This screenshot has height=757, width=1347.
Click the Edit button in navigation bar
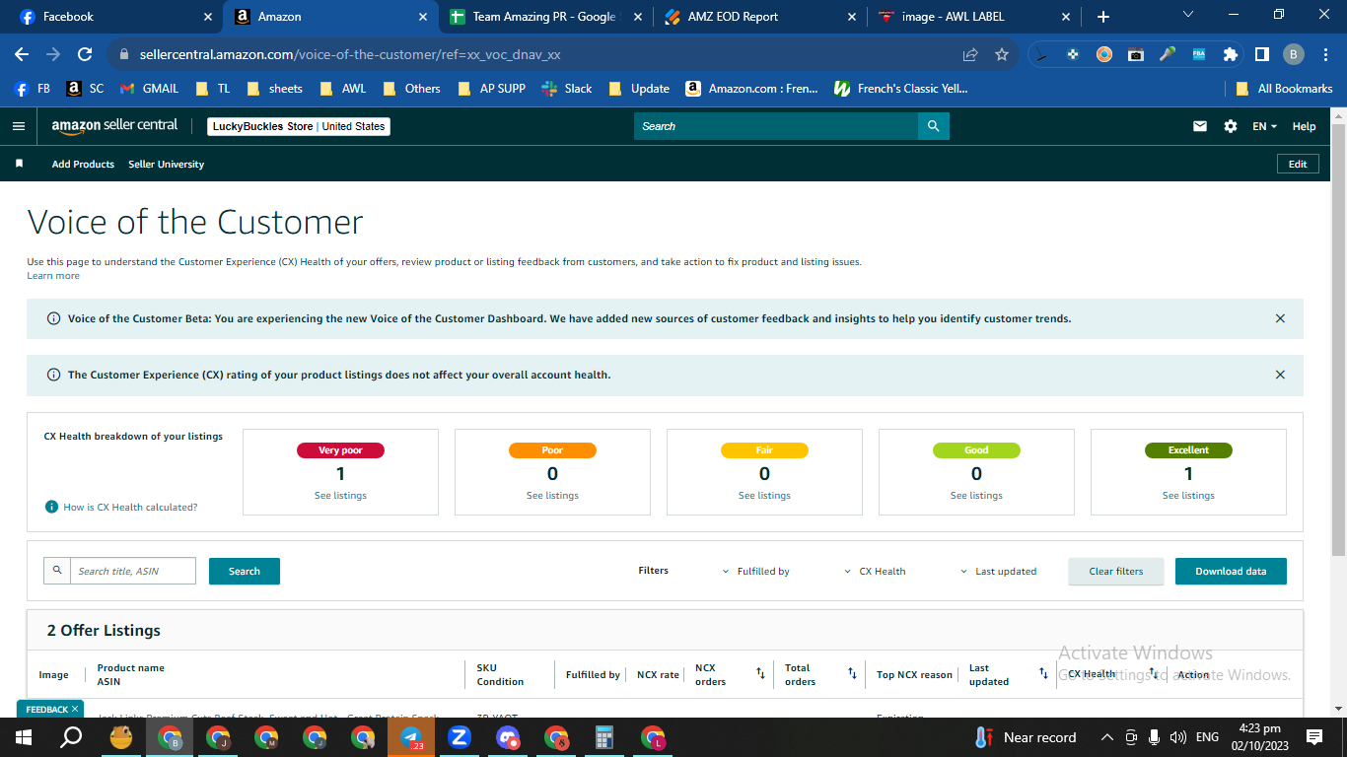pyautogui.click(x=1298, y=165)
